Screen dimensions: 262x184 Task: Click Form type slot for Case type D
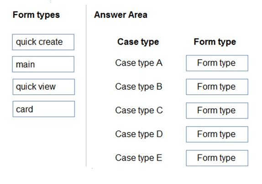pos(217,134)
